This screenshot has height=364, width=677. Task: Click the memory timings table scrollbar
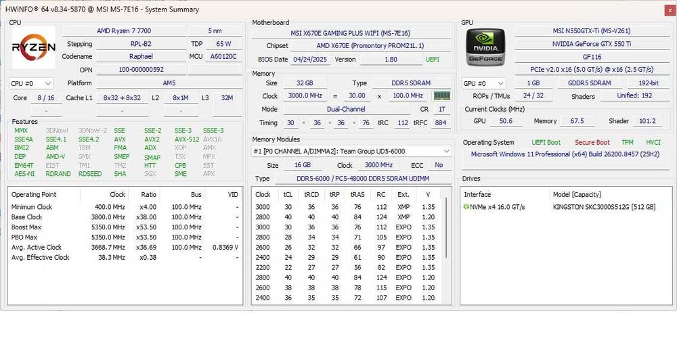(446, 229)
